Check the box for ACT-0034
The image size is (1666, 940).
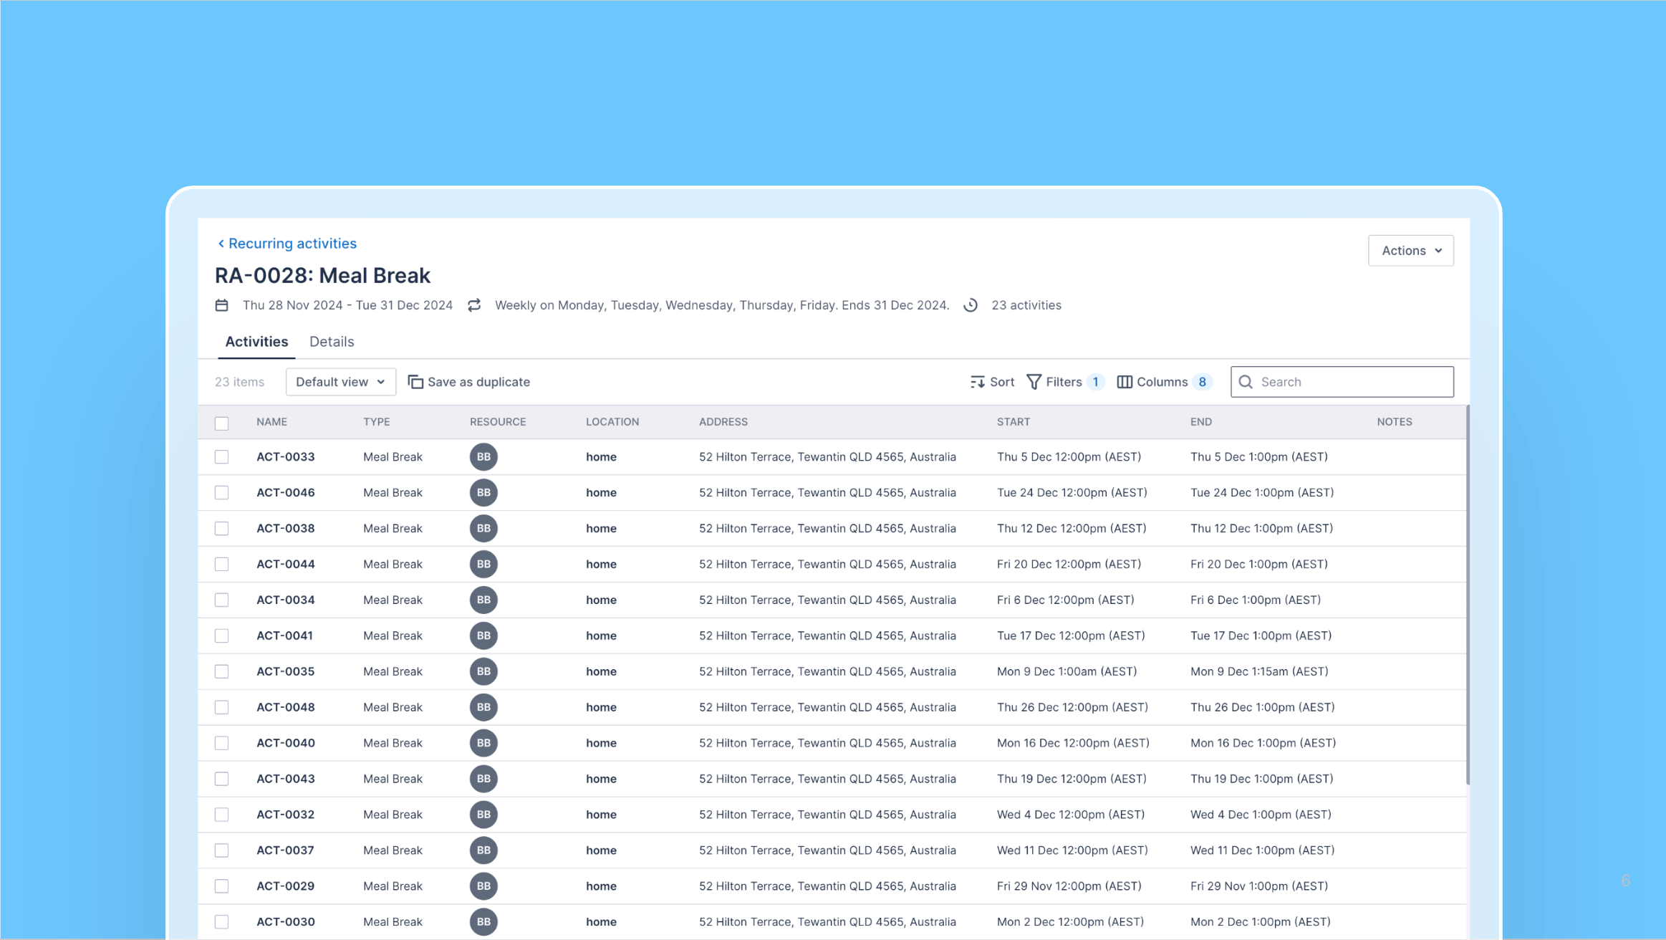[x=222, y=600]
